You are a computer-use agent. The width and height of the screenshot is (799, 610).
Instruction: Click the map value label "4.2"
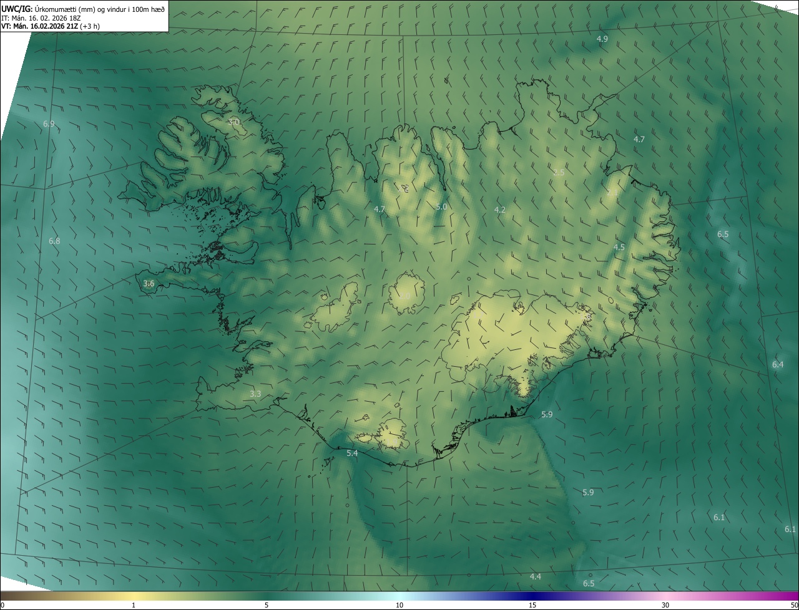pyautogui.click(x=499, y=210)
